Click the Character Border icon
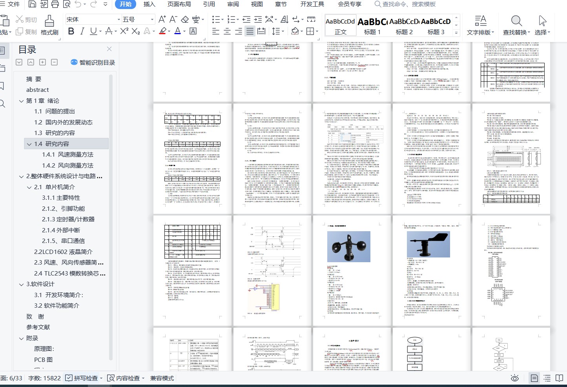 (x=193, y=31)
